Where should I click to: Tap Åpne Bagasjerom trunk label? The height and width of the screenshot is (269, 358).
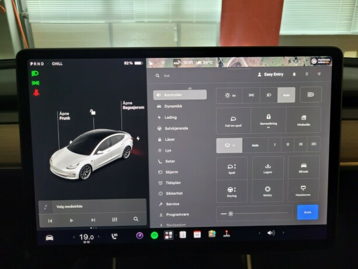pyautogui.click(x=133, y=105)
